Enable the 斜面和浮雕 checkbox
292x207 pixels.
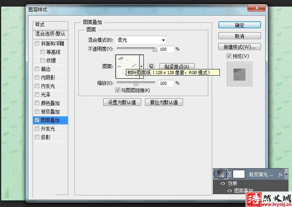37,43
